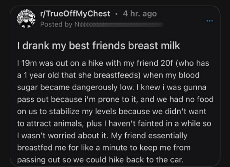Click '20f' in the post body

[x=166, y=63]
